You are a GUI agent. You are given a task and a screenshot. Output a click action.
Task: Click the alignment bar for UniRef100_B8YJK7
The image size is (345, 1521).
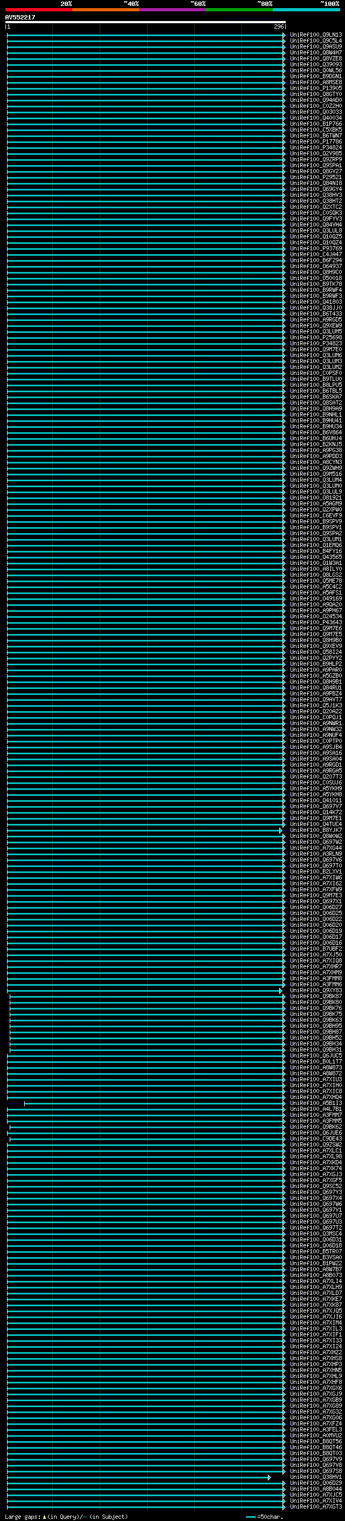[144, 831]
